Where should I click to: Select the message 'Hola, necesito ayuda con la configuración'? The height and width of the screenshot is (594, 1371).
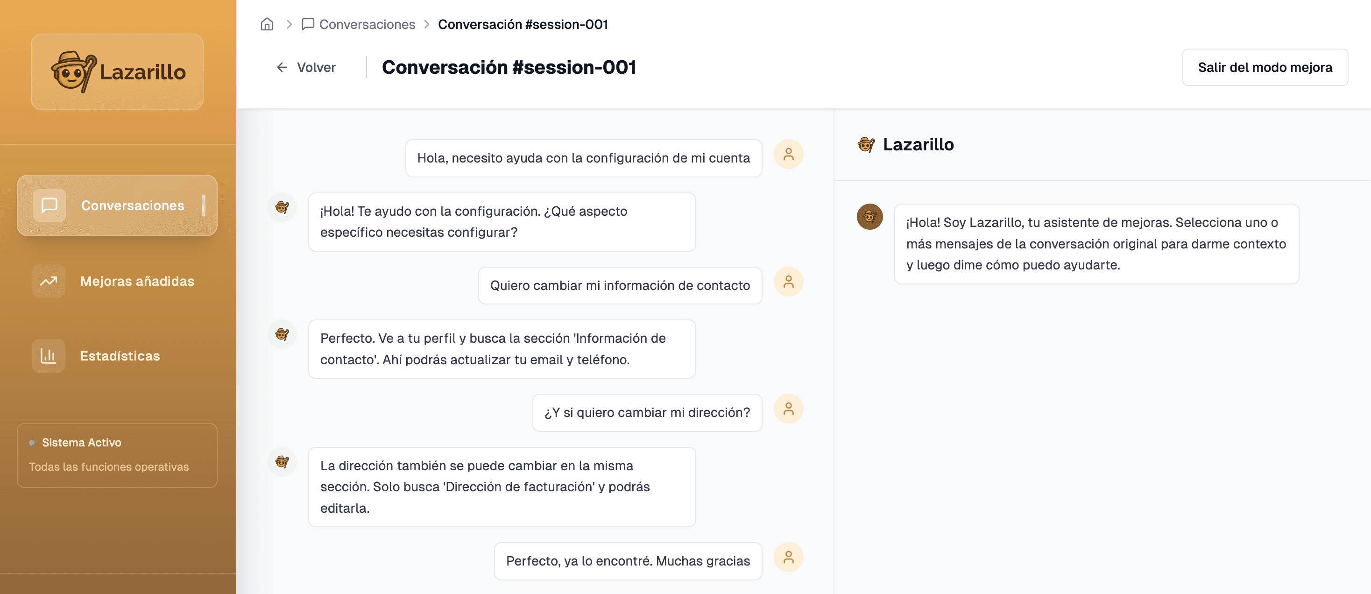click(583, 157)
